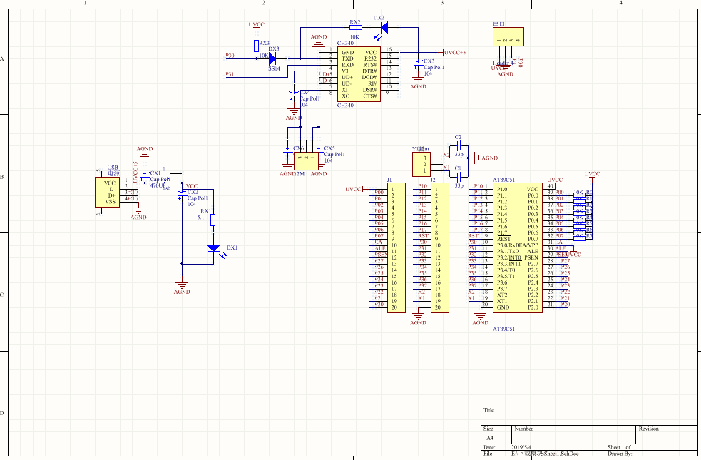Select the RX3 resistor below UVCC
701x460 pixels.
pyautogui.click(x=256, y=46)
